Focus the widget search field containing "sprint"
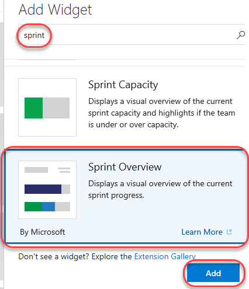249x289 pixels. coord(132,34)
